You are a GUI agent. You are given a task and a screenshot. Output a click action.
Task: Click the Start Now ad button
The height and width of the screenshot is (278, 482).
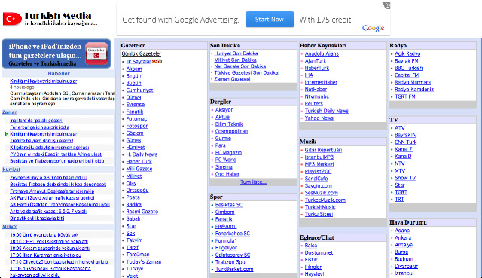pos(270,20)
